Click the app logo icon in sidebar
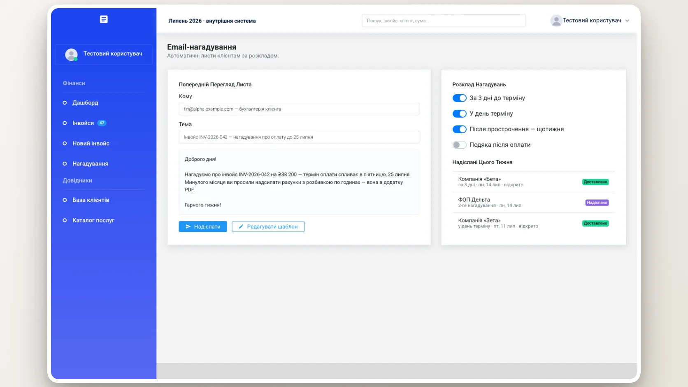This screenshot has width=688, height=387. pos(104,19)
